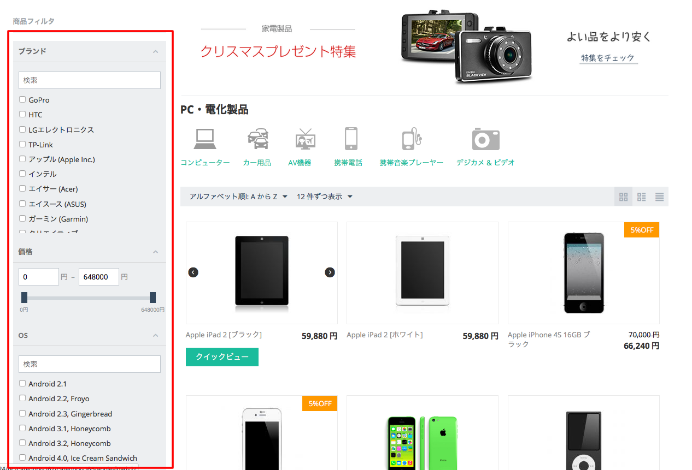Open the AV機器 television category icon

[x=306, y=139]
